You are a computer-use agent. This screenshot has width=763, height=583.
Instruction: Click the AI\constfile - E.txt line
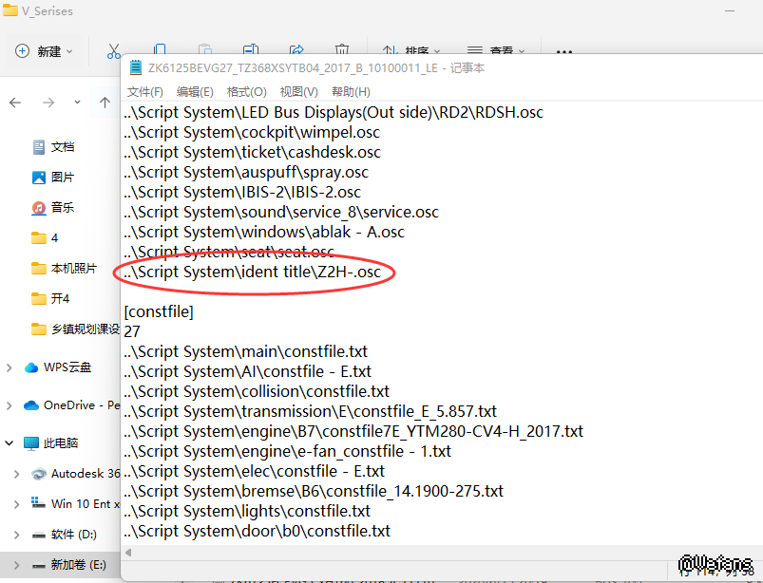[x=247, y=371]
